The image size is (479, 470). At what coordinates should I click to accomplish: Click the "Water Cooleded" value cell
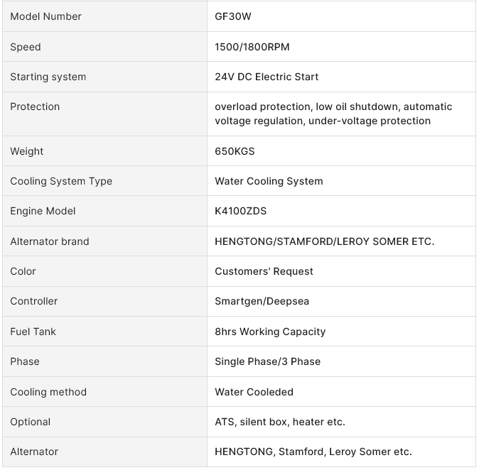[x=254, y=392]
